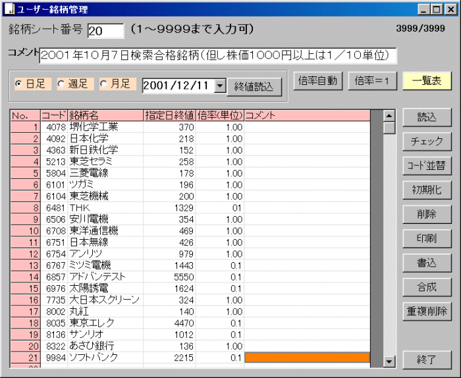Image resolution: width=461 pixels, height=378 pixels.
Task: Select the 日本化学 cell
Action: (105, 139)
